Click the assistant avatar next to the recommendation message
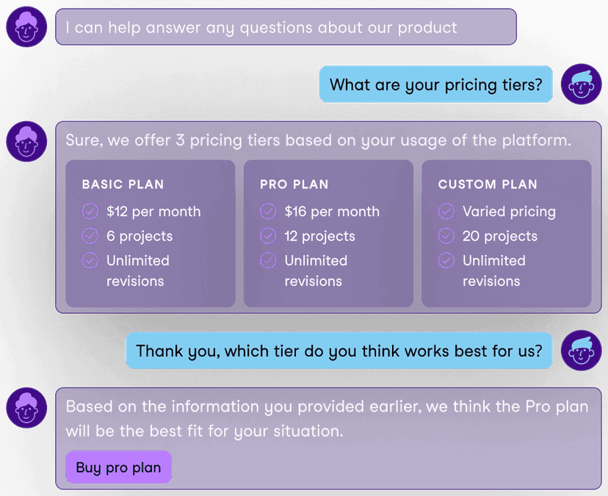The width and height of the screenshot is (608, 496). 26,408
